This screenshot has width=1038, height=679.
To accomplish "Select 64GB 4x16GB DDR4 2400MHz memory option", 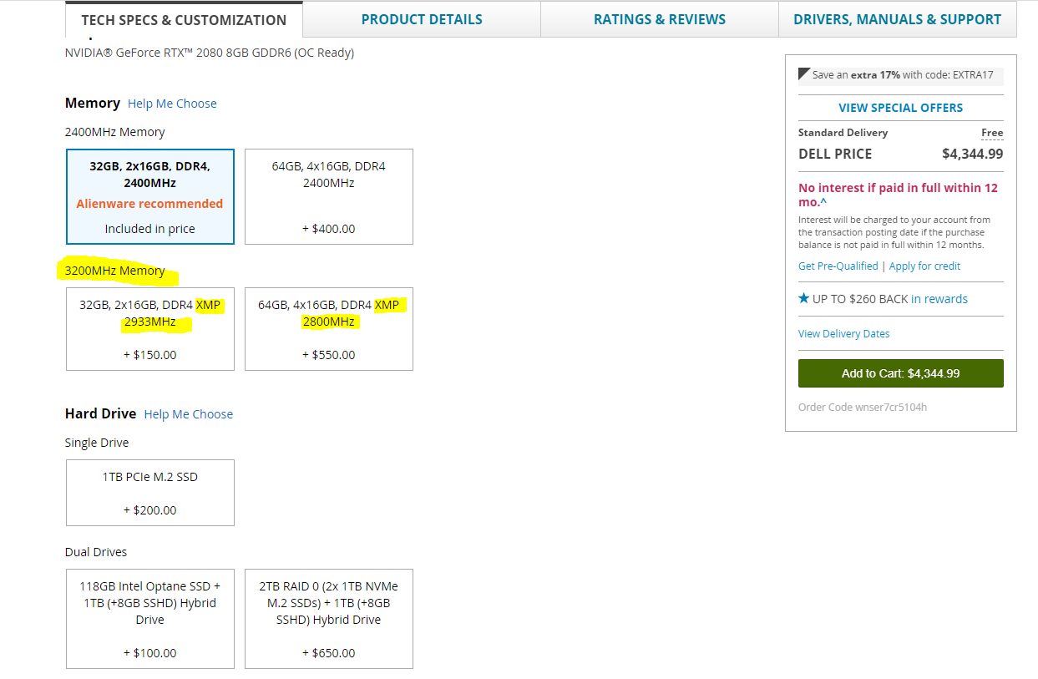I will [329, 197].
